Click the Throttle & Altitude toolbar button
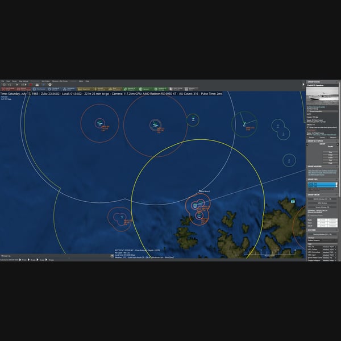The image size is (341, 341). 54,89
